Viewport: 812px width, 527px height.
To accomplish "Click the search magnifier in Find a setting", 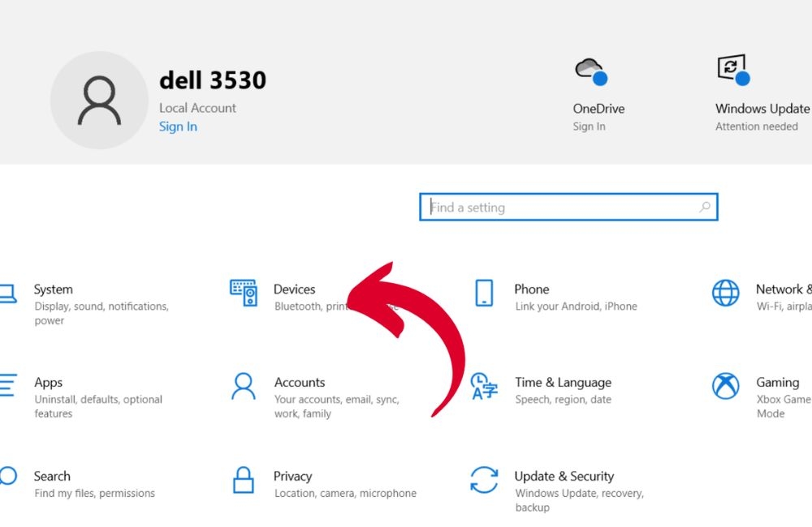I will pos(704,208).
